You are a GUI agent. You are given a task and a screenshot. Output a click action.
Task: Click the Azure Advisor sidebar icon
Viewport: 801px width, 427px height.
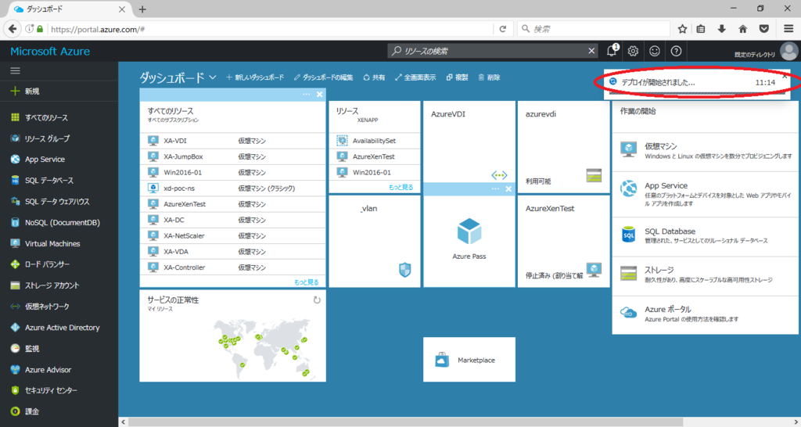pos(16,369)
